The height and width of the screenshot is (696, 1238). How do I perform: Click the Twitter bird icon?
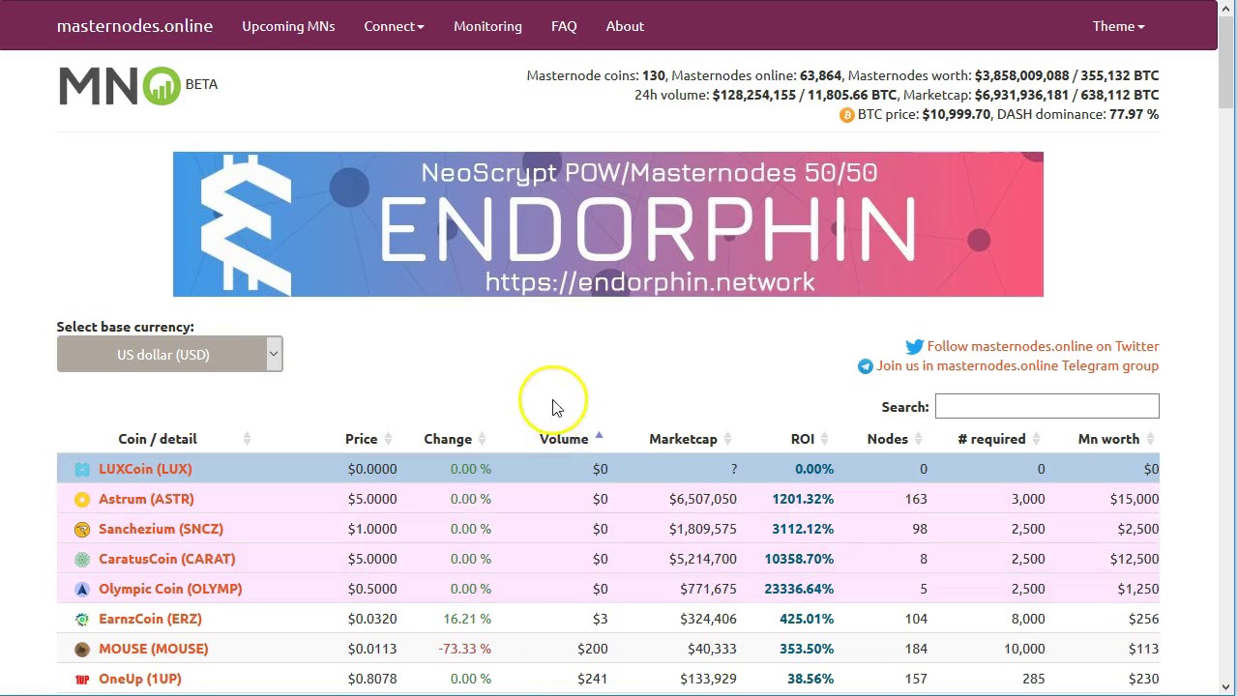click(914, 346)
